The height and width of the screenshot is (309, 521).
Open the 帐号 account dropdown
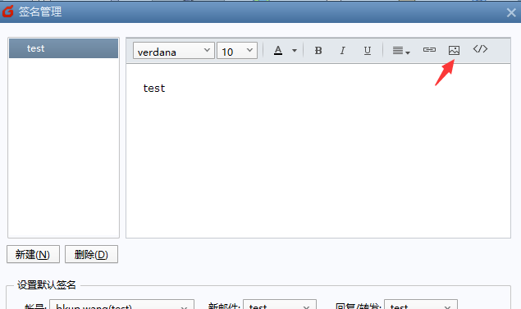point(121,305)
